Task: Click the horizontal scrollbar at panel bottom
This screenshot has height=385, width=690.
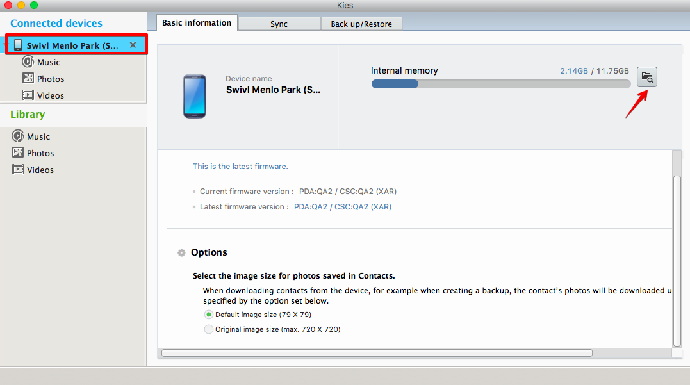Action: pyautogui.click(x=377, y=352)
